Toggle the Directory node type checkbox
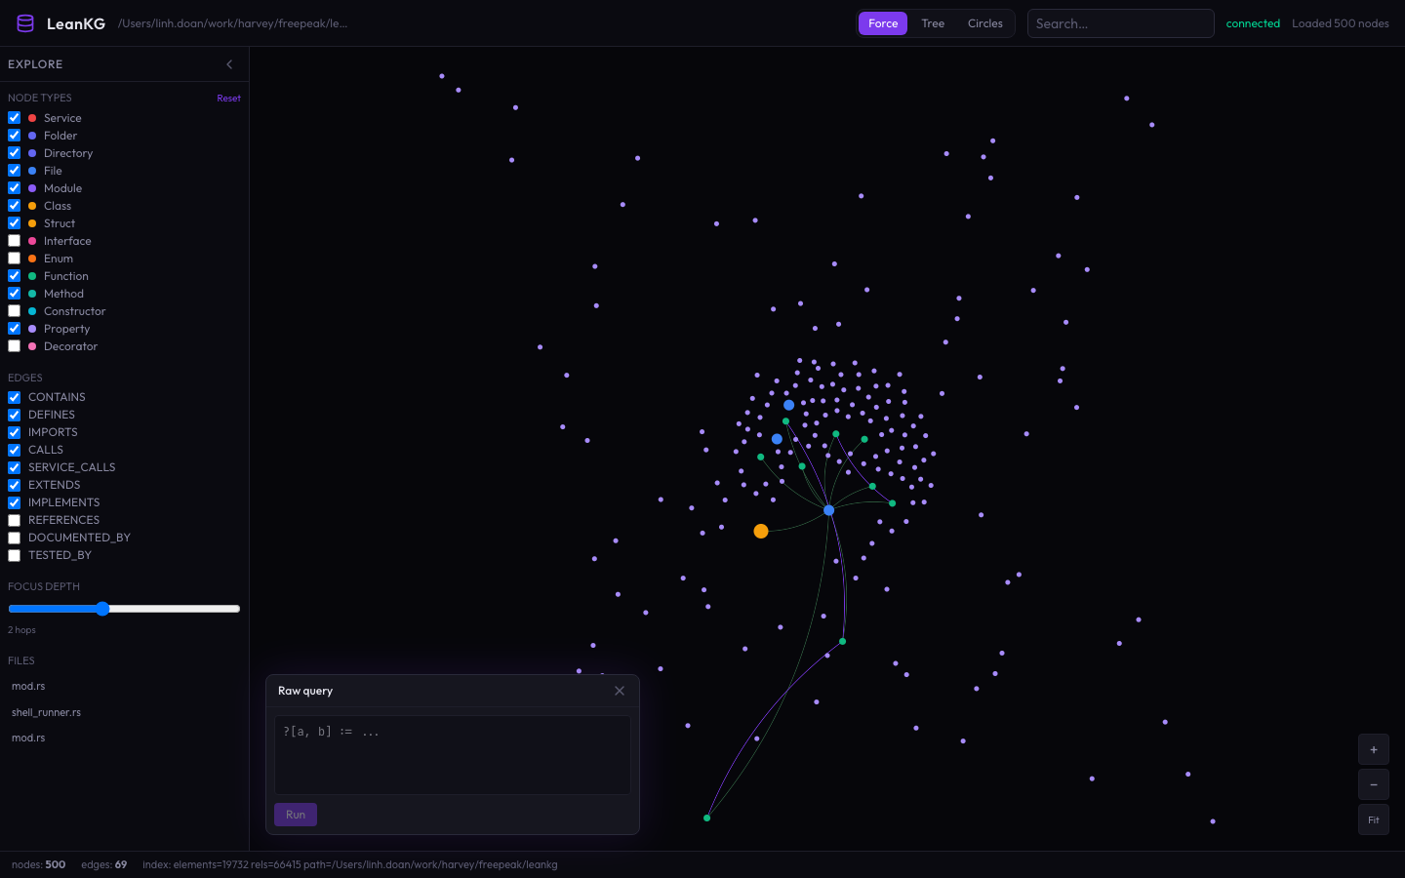 [15, 153]
